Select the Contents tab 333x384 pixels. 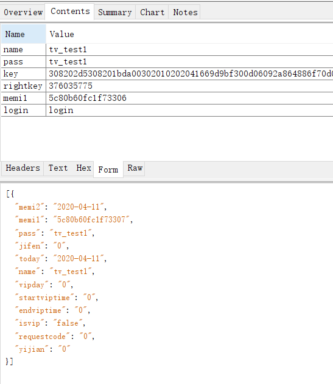tap(70, 12)
